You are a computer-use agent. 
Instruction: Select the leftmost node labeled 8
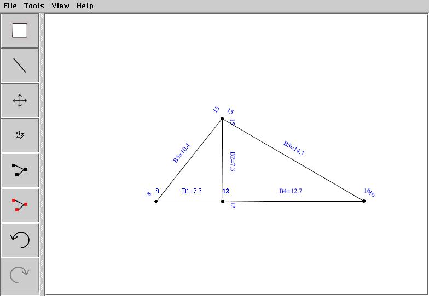pyautogui.click(x=156, y=202)
